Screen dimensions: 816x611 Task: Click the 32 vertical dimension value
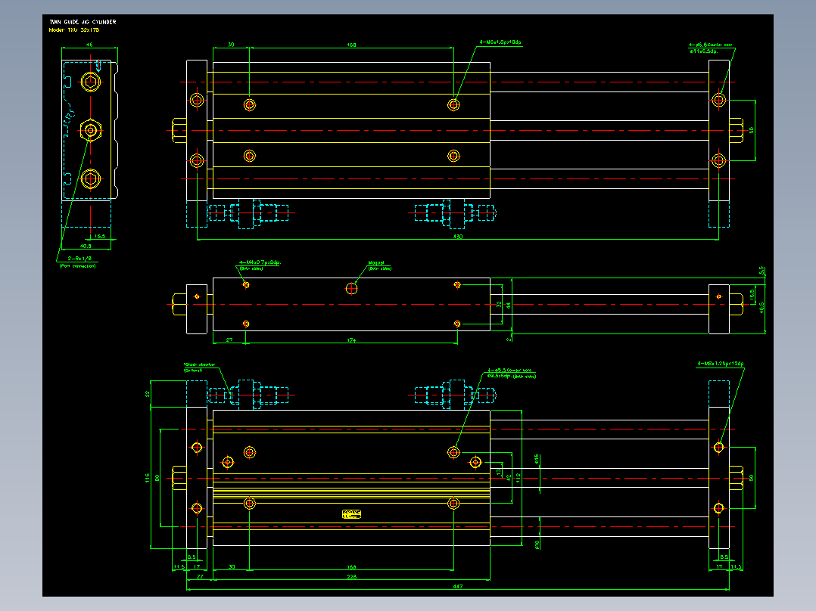(499, 305)
